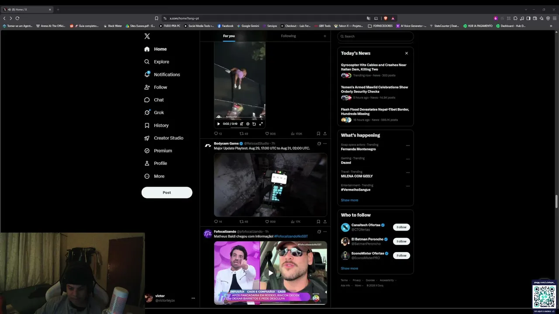Ask Grok about the Fofocalizando post

point(319,232)
